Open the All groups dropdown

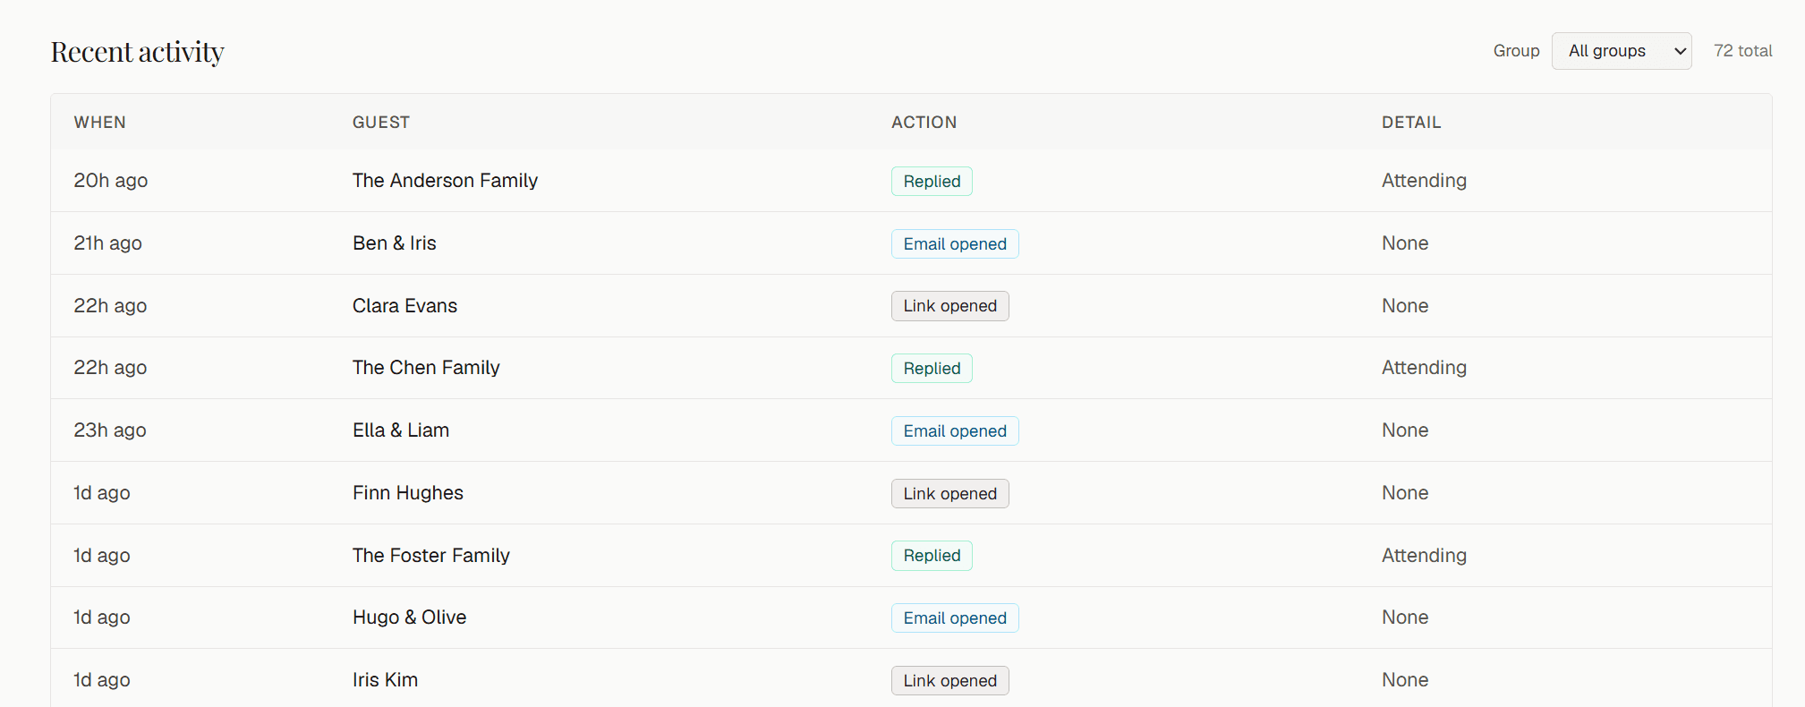(x=1621, y=51)
